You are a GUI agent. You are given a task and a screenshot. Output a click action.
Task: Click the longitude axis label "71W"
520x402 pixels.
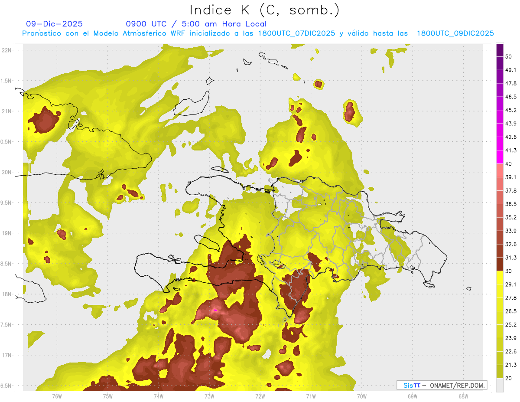(311, 396)
